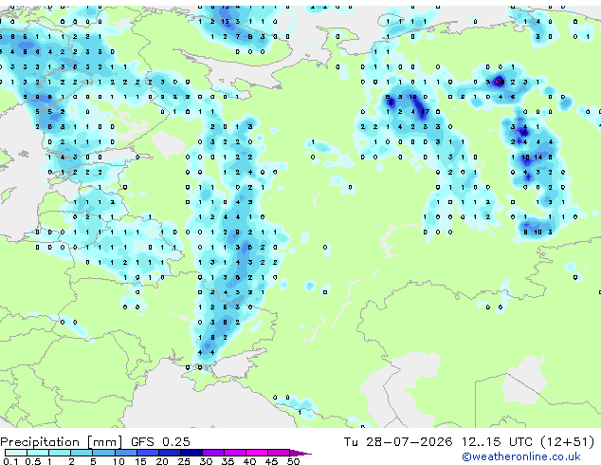Click the 'Precipitation [mm]' title text
601x465 pixels.
[x=62, y=442]
